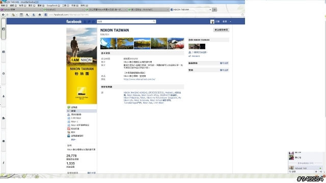Click the NIKON TAIWAN page title
Viewport: 326px width, 183px height.
115,30
